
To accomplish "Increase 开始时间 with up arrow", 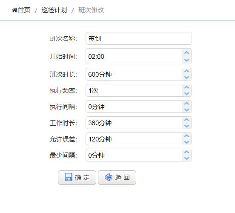I will pyautogui.click(x=186, y=53).
